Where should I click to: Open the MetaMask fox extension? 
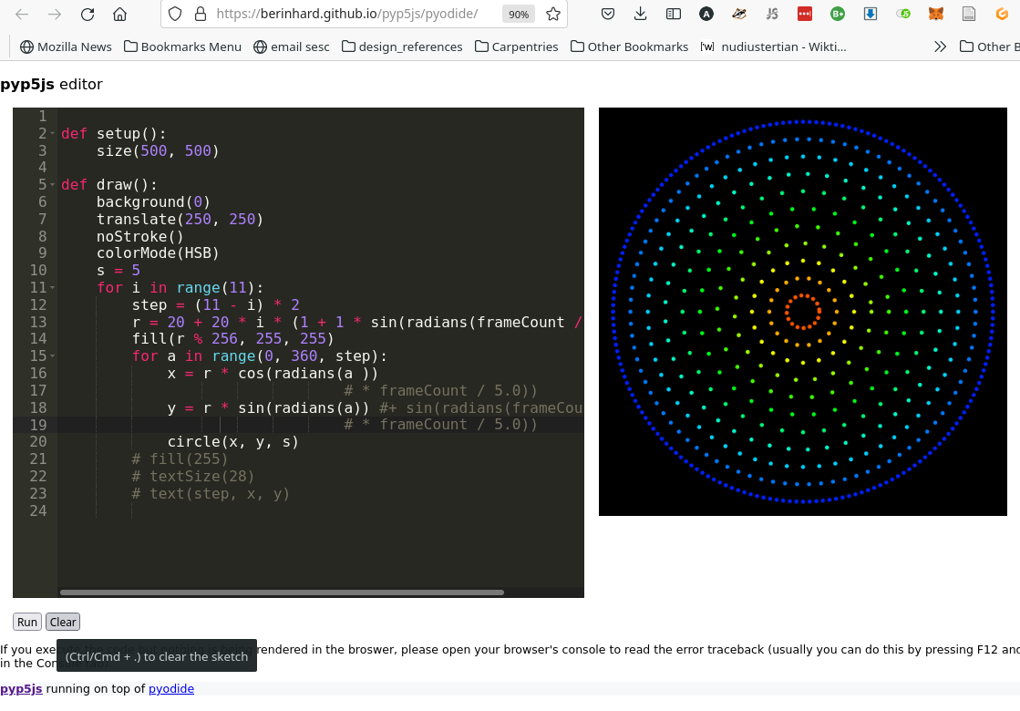coord(936,15)
